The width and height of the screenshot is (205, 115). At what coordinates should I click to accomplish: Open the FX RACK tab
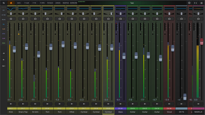point(50,3)
